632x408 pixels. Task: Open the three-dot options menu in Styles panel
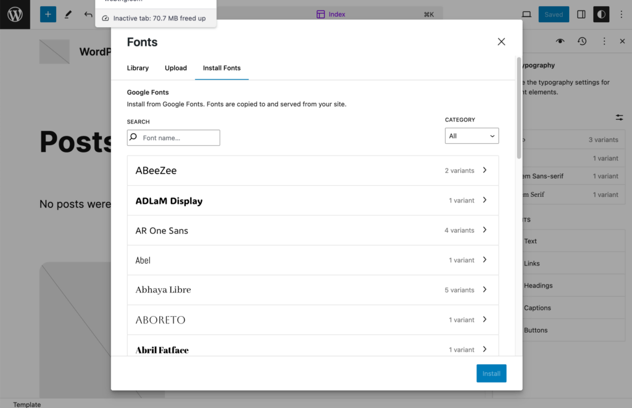pyautogui.click(x=604, y=41)
